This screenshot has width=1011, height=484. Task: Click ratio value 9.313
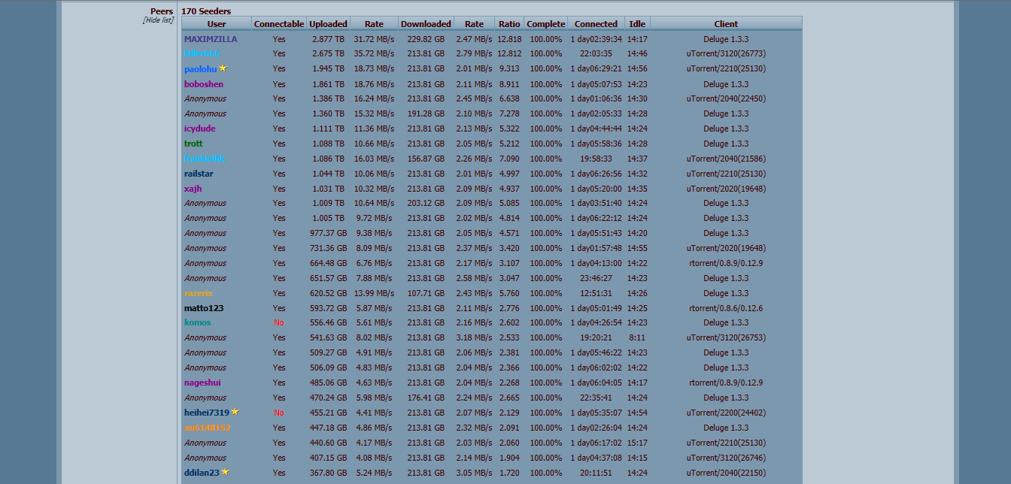[x=509, y=69]
